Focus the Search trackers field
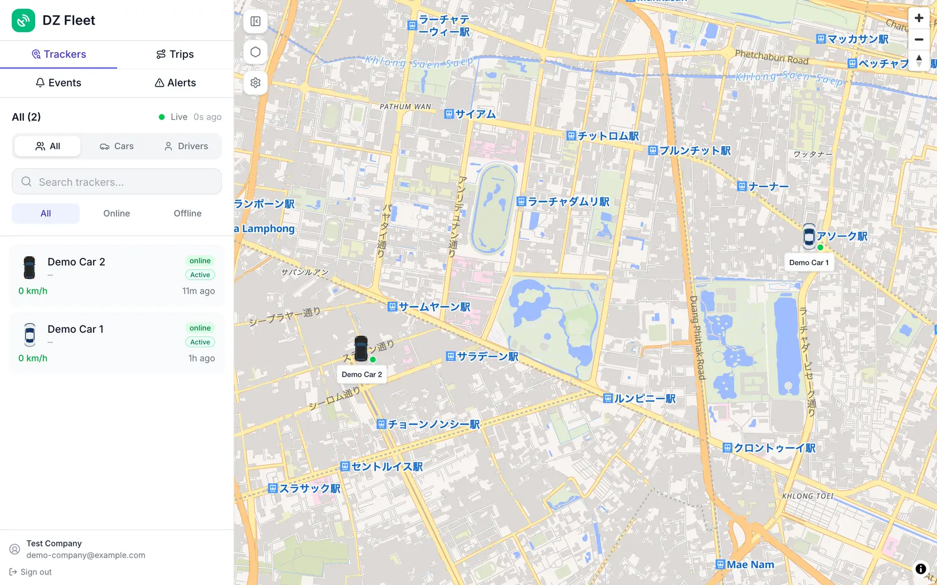Screen dimensions: 937x585 (117, 182)
